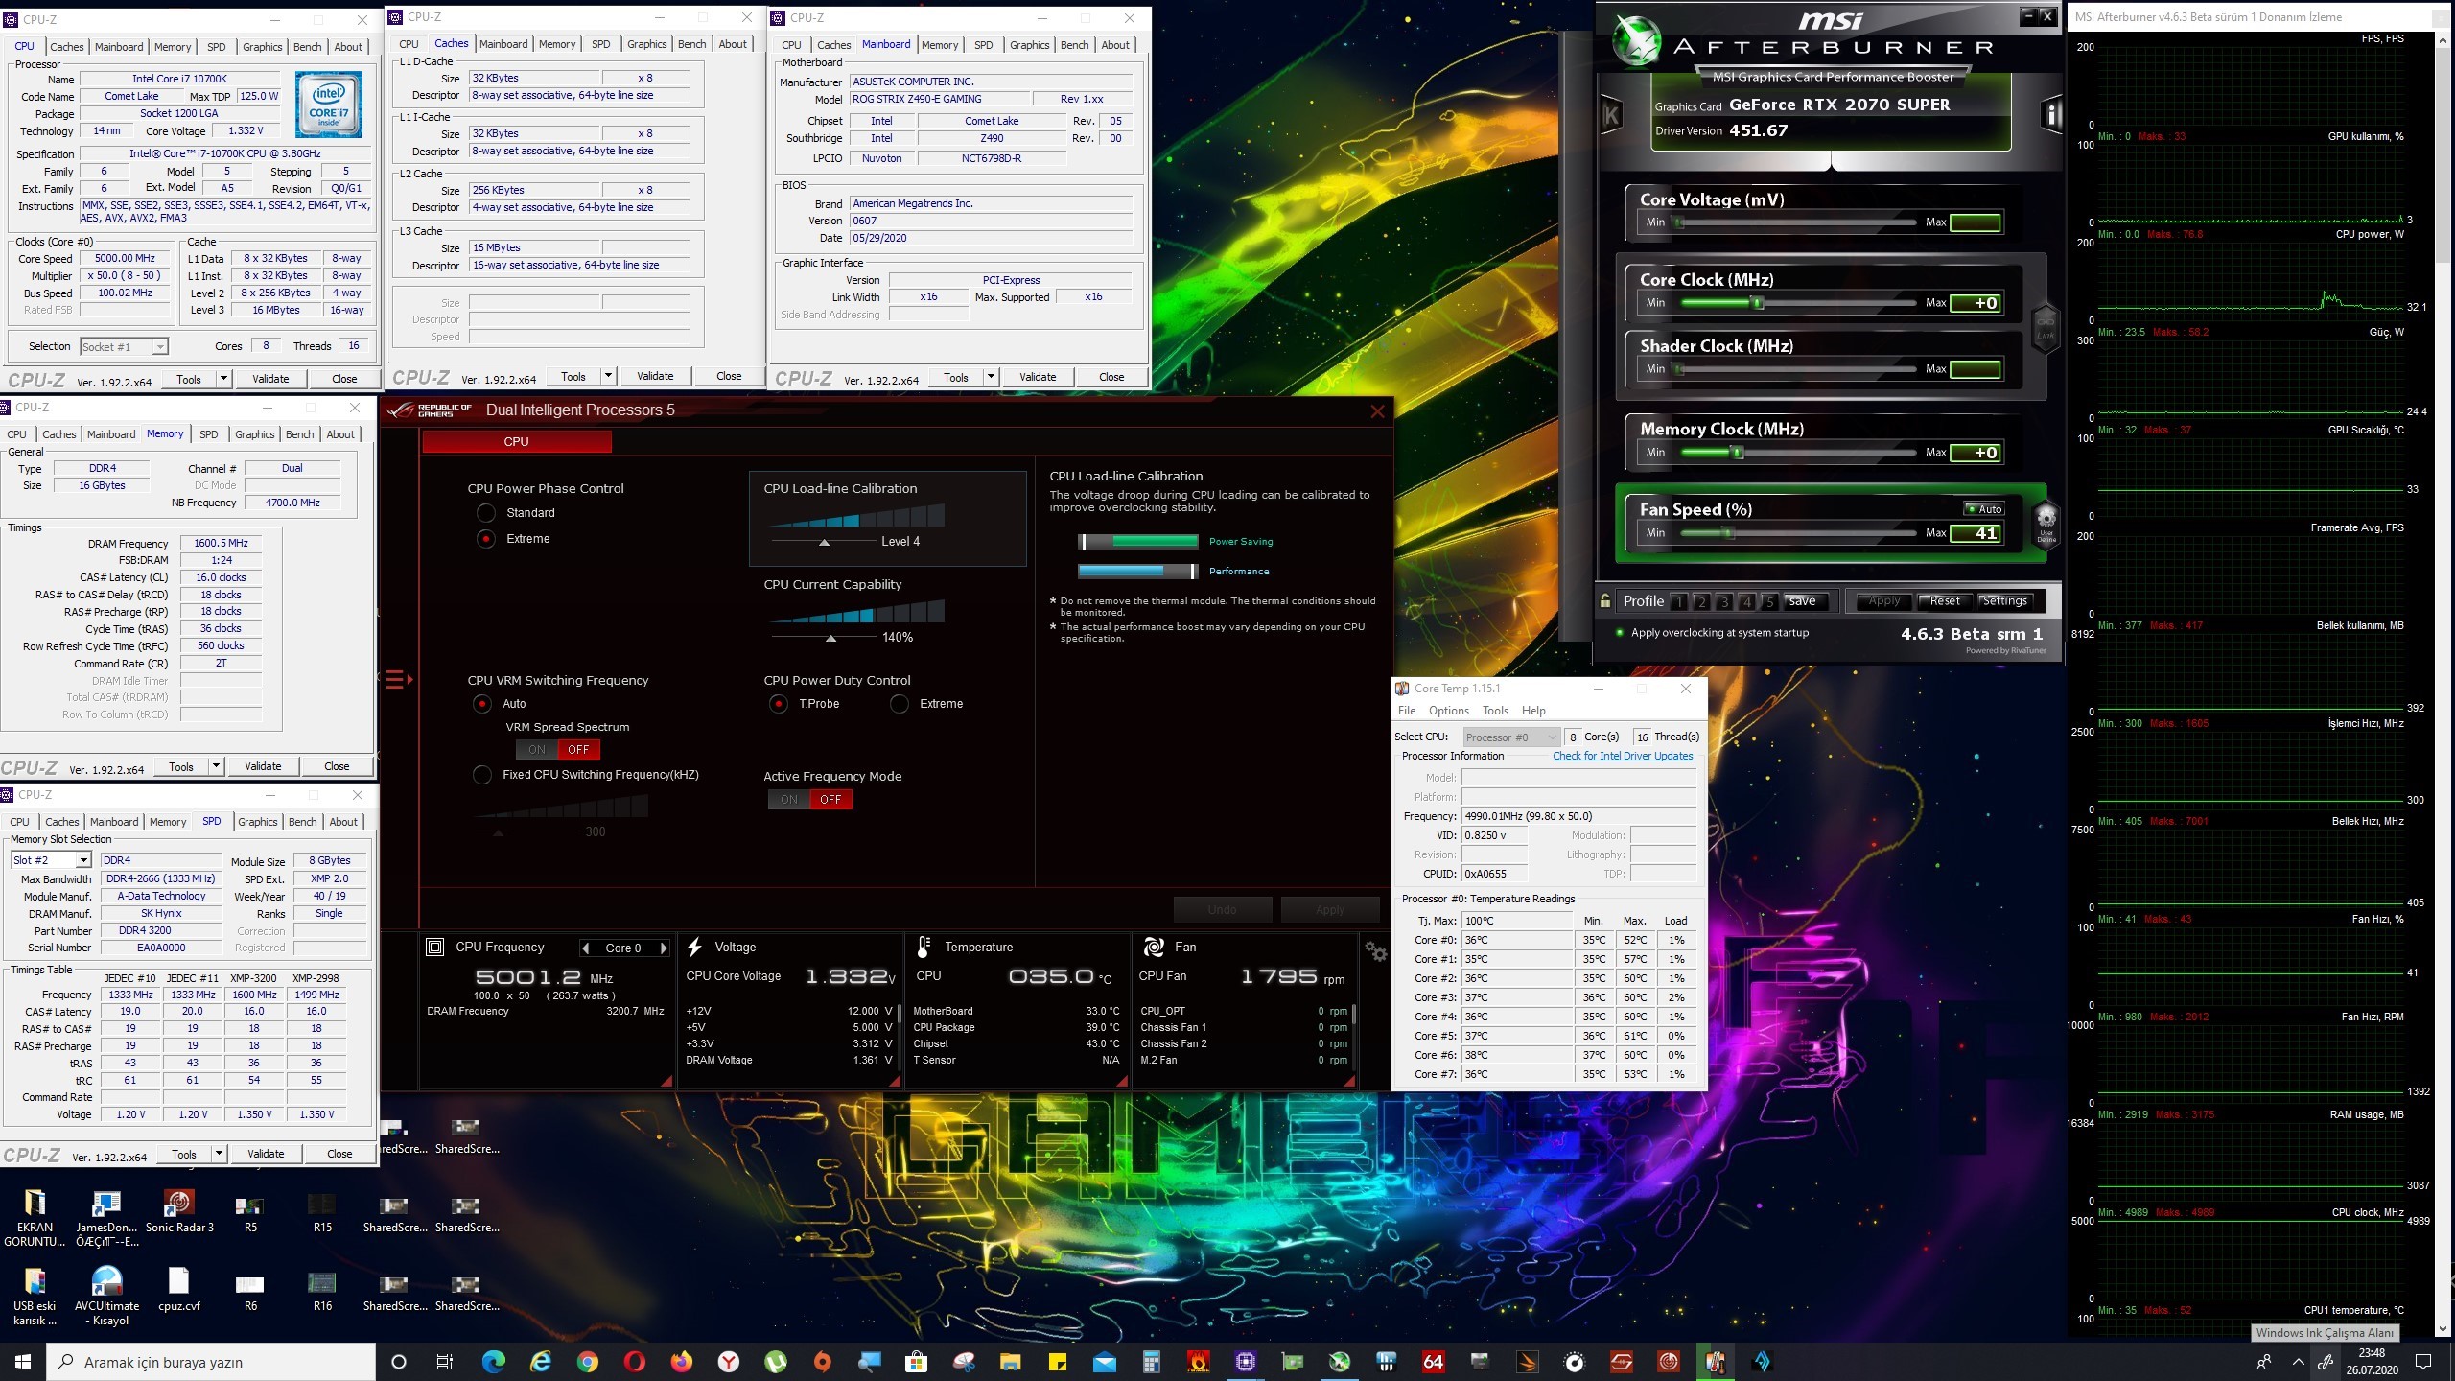Open cpuz.cvf file on desktop
2455x1381 pixels.
pos(179,1290)
